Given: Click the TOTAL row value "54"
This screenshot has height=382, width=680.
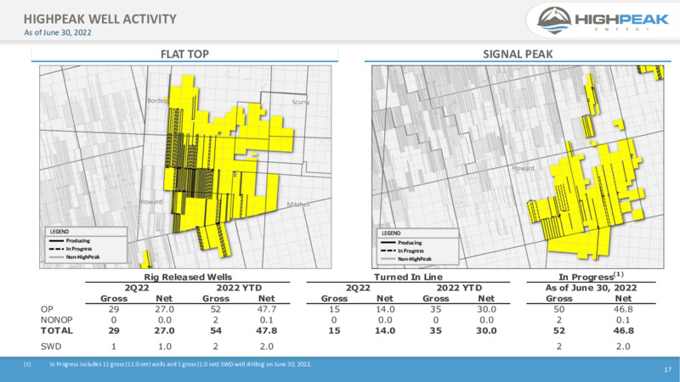Looking at the screenshot, I should (x=216, y=330).
